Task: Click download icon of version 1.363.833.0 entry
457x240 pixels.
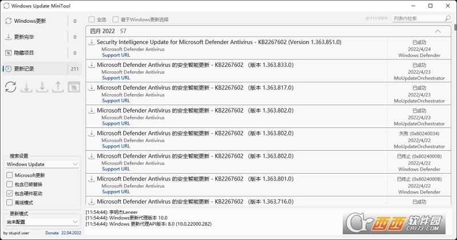Action: [x=91, y=65]
